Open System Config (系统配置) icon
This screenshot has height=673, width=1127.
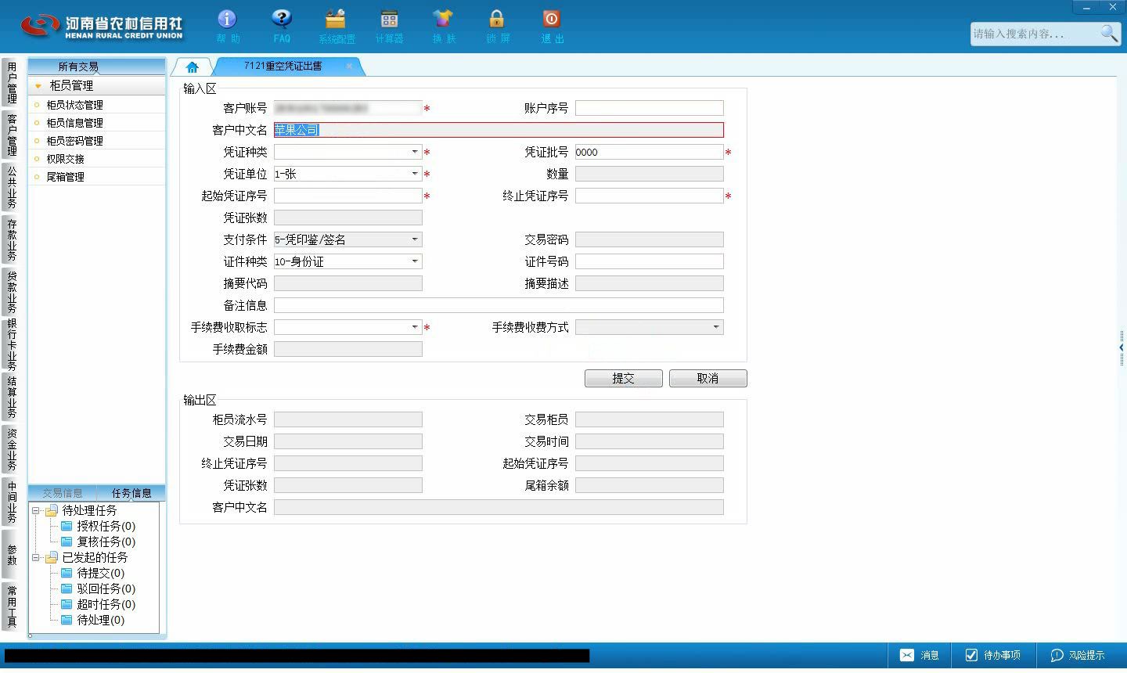tap(336, 26)
